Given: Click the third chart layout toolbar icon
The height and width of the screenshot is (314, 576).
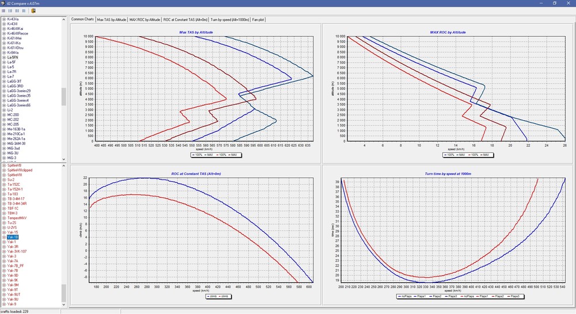Looking at the screenshot, I should pos(17,11).
